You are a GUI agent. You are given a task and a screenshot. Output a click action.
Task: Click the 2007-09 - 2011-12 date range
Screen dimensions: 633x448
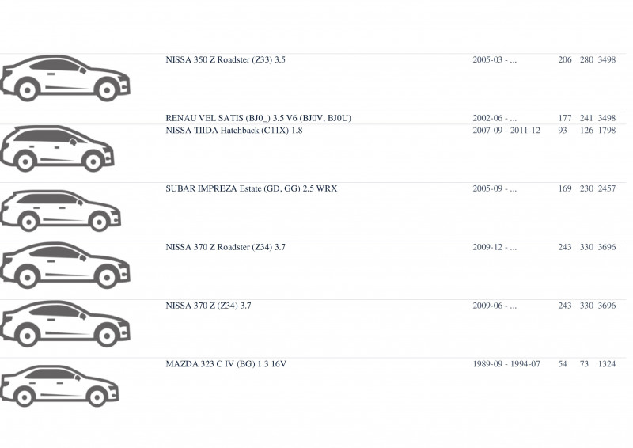[506, 131]
